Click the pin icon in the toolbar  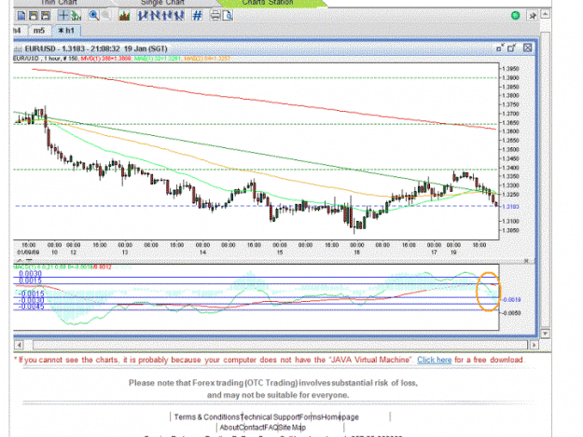pos(533,16)
